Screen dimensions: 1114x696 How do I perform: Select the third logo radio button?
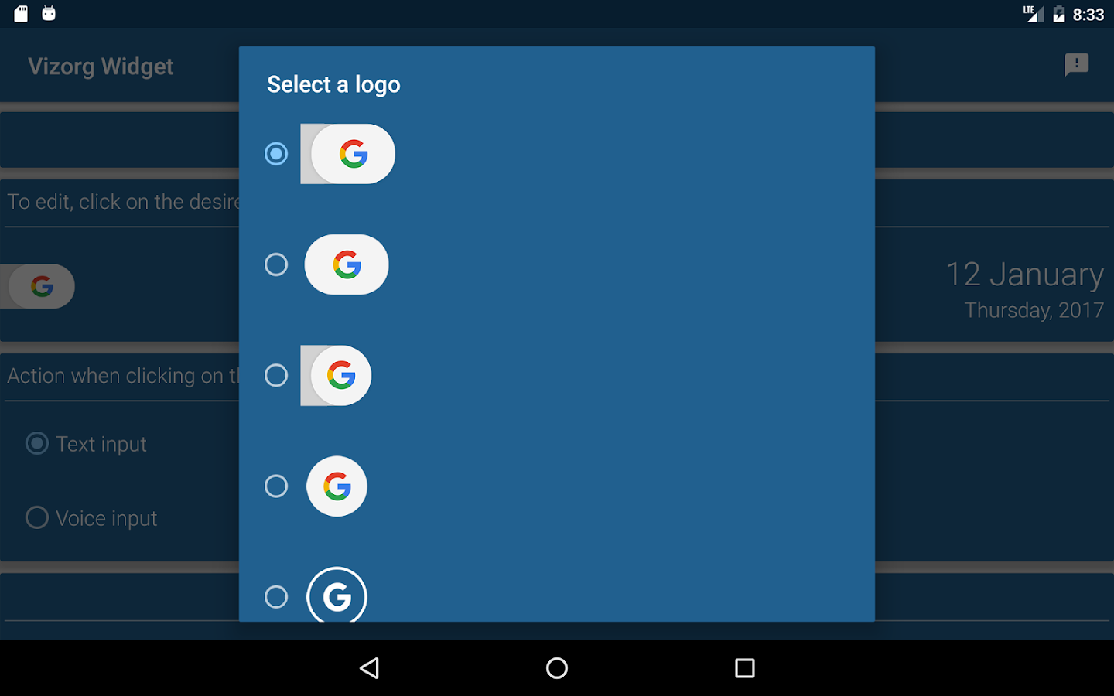[276, 375]
